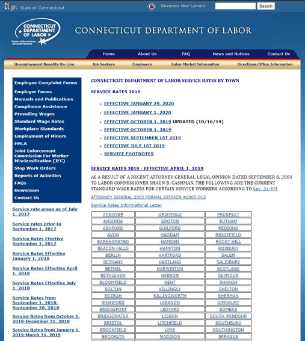Select Employer Forms in sidebar

[33, 92]
